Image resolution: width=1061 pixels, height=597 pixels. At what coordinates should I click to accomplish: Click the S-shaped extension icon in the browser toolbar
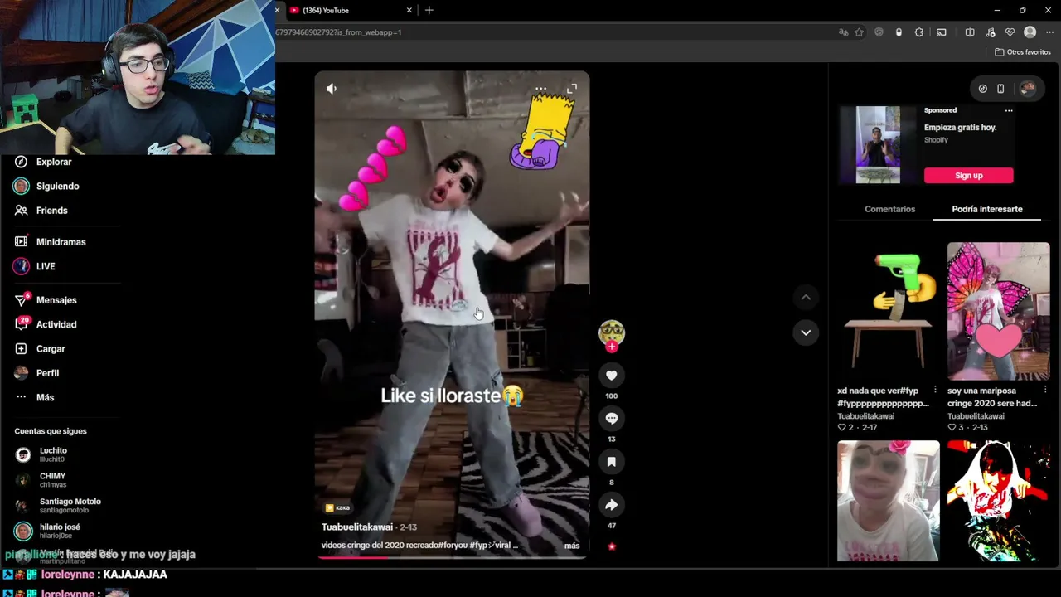(879, 32)
